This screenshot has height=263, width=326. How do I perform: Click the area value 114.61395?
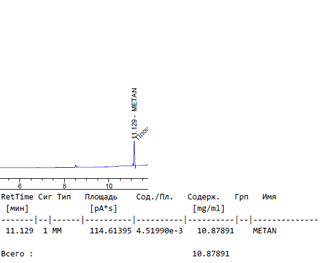(x=111, y=231)
